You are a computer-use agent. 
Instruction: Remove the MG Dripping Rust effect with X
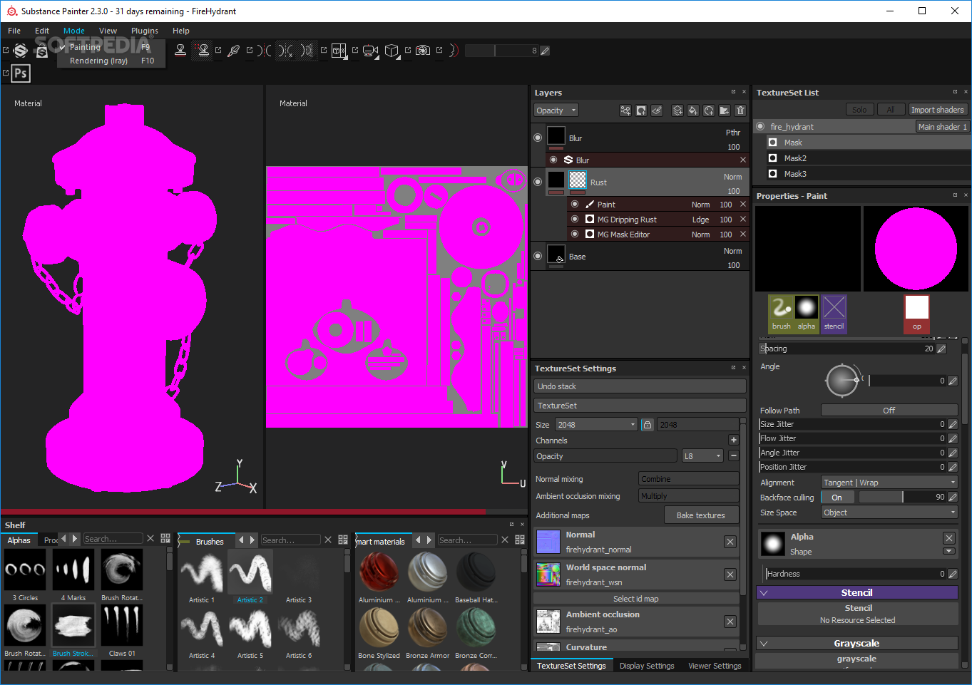742,219
